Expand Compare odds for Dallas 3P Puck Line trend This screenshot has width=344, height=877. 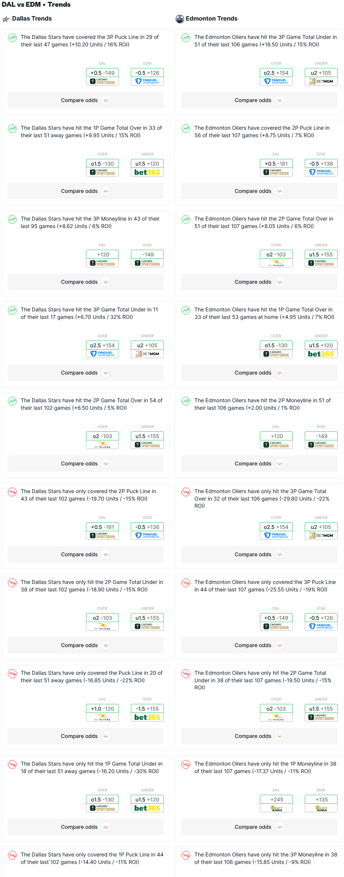click(86, 100)
